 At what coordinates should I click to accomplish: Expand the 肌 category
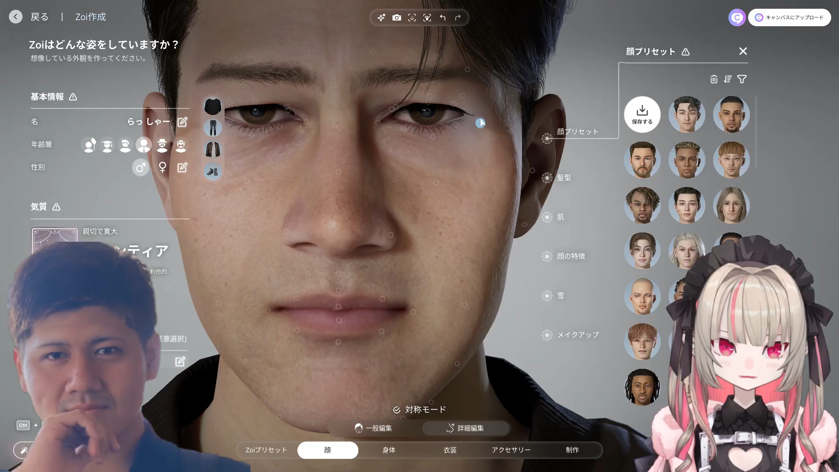pyautogui.click(x=547, y=217)
